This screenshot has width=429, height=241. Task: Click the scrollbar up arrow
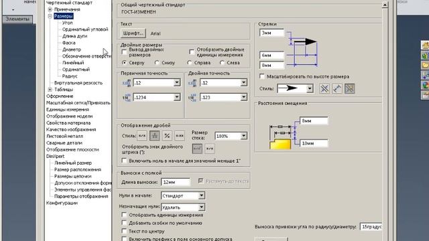(x=385, y=5)
